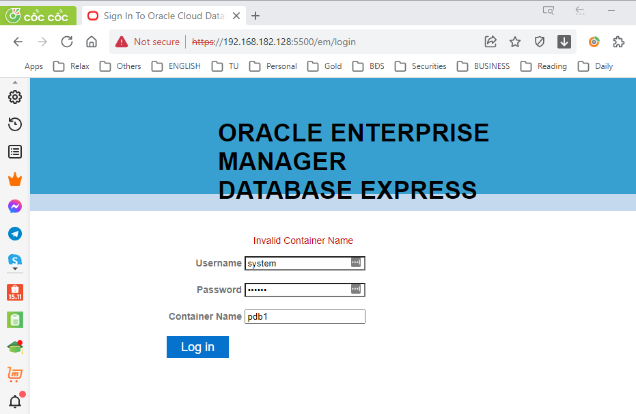636x414 pixels.
Task: Open the BĐS bookmarks folder
Action: 368,66
